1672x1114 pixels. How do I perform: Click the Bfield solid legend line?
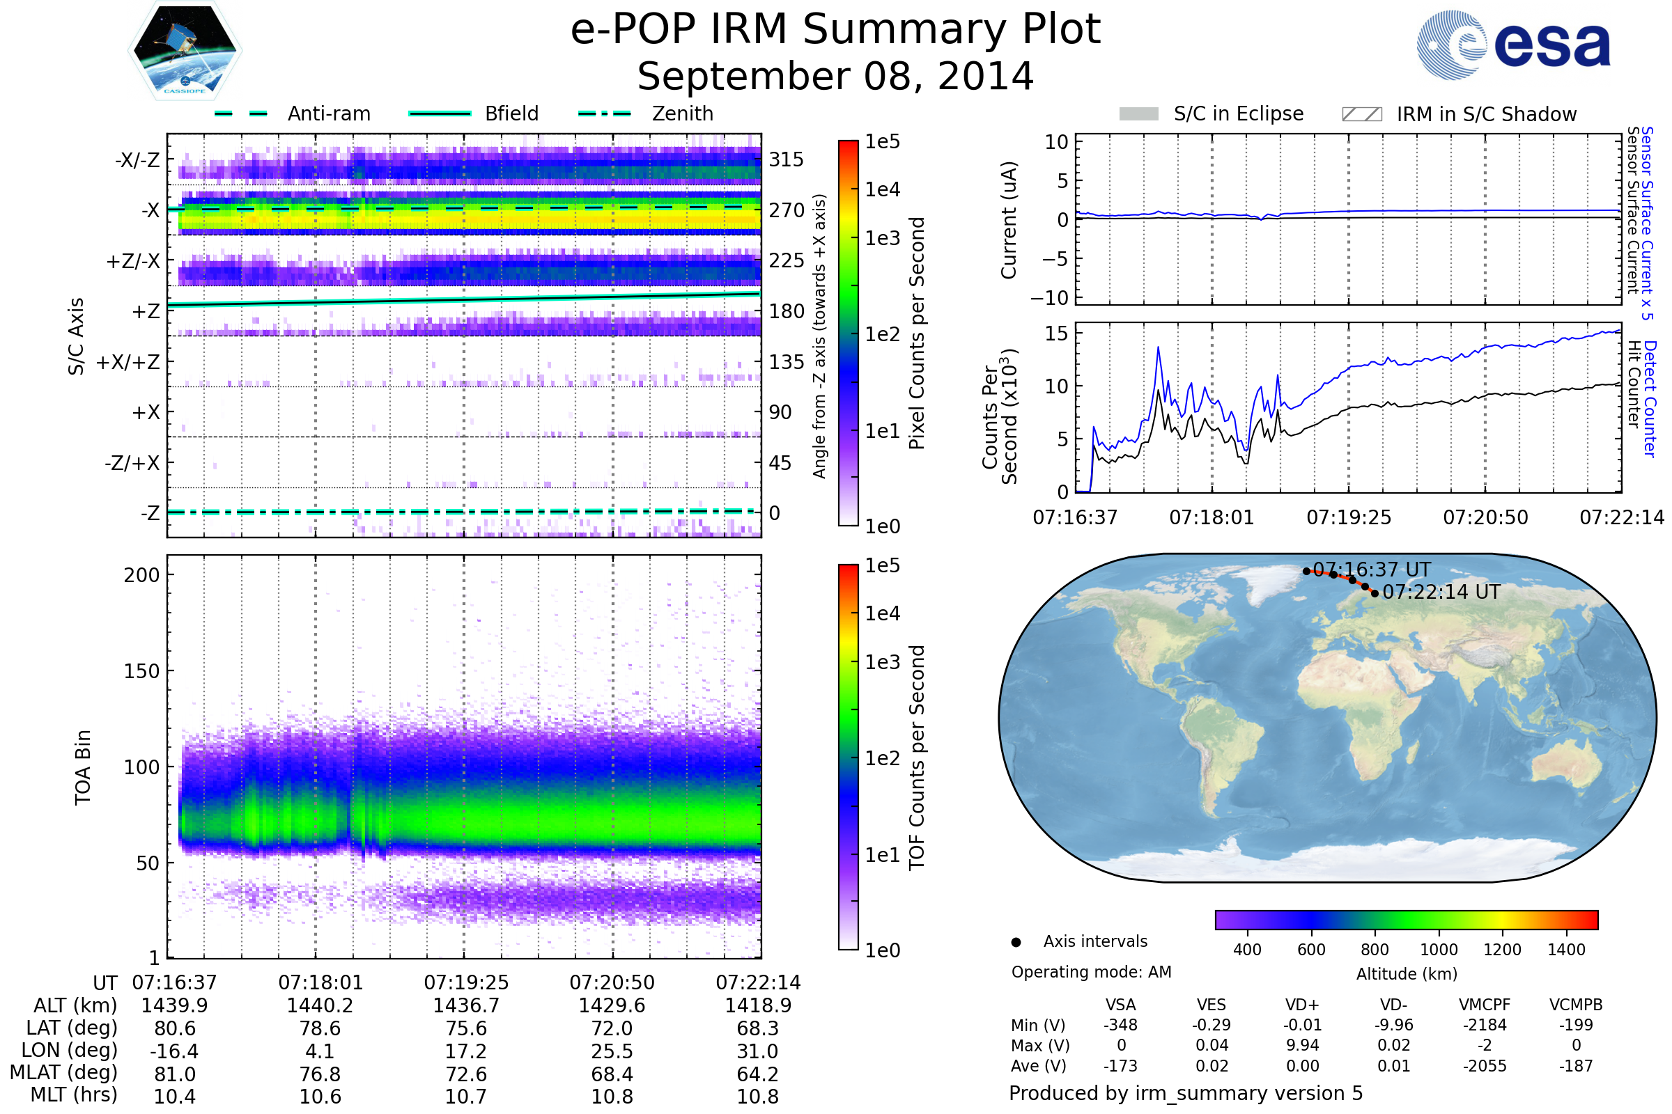click(440, 113)
